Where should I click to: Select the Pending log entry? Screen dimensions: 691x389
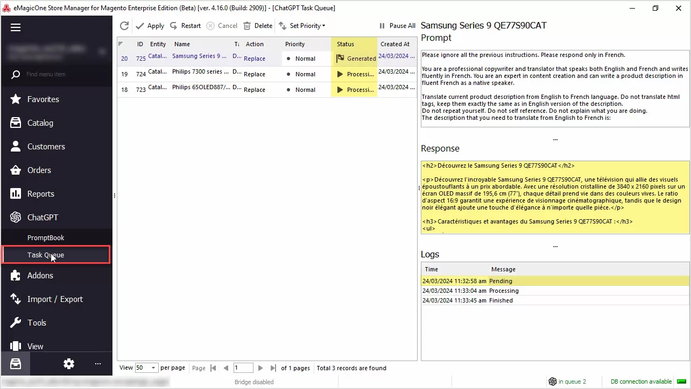[555, 281]
